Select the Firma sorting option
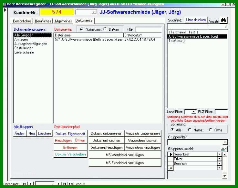238x188 pixels. (x=210, y=130)
